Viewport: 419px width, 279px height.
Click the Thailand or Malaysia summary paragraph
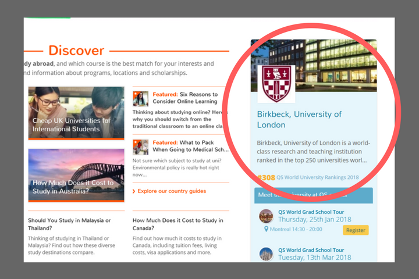coord(72,245)
